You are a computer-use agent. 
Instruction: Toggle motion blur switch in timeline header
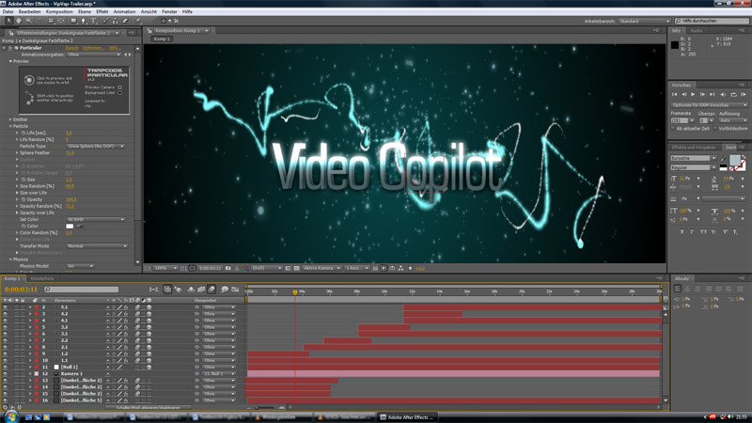[x=211, y=290]
